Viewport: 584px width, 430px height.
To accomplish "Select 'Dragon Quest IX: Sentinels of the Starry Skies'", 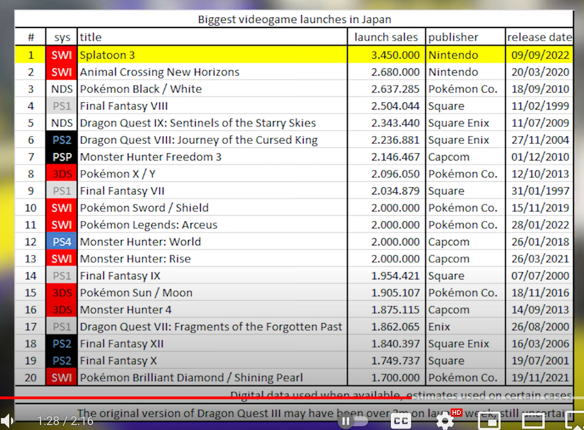I will (x=198, y=123).
